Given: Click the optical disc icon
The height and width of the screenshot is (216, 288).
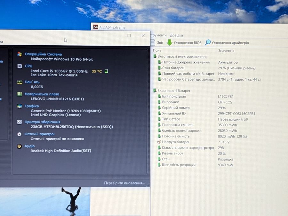Looking at the screenshot, I should [x=19, y=134].
